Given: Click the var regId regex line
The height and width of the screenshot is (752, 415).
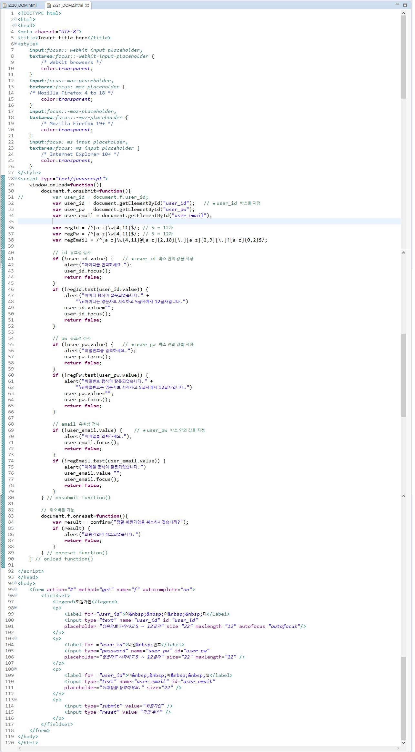Looking at the screenshot, I should 113,228.
